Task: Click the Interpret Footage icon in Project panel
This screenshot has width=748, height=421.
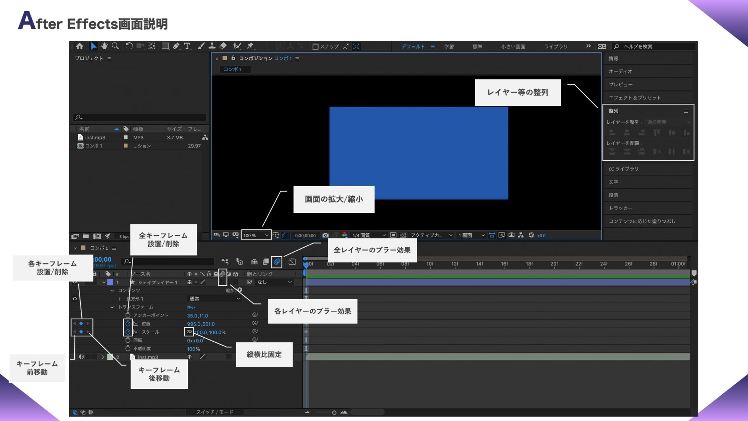Action: click(x=75, y=236)
